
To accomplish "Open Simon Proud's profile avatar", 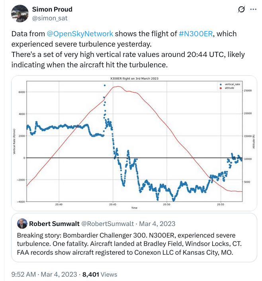I will 20,14.
